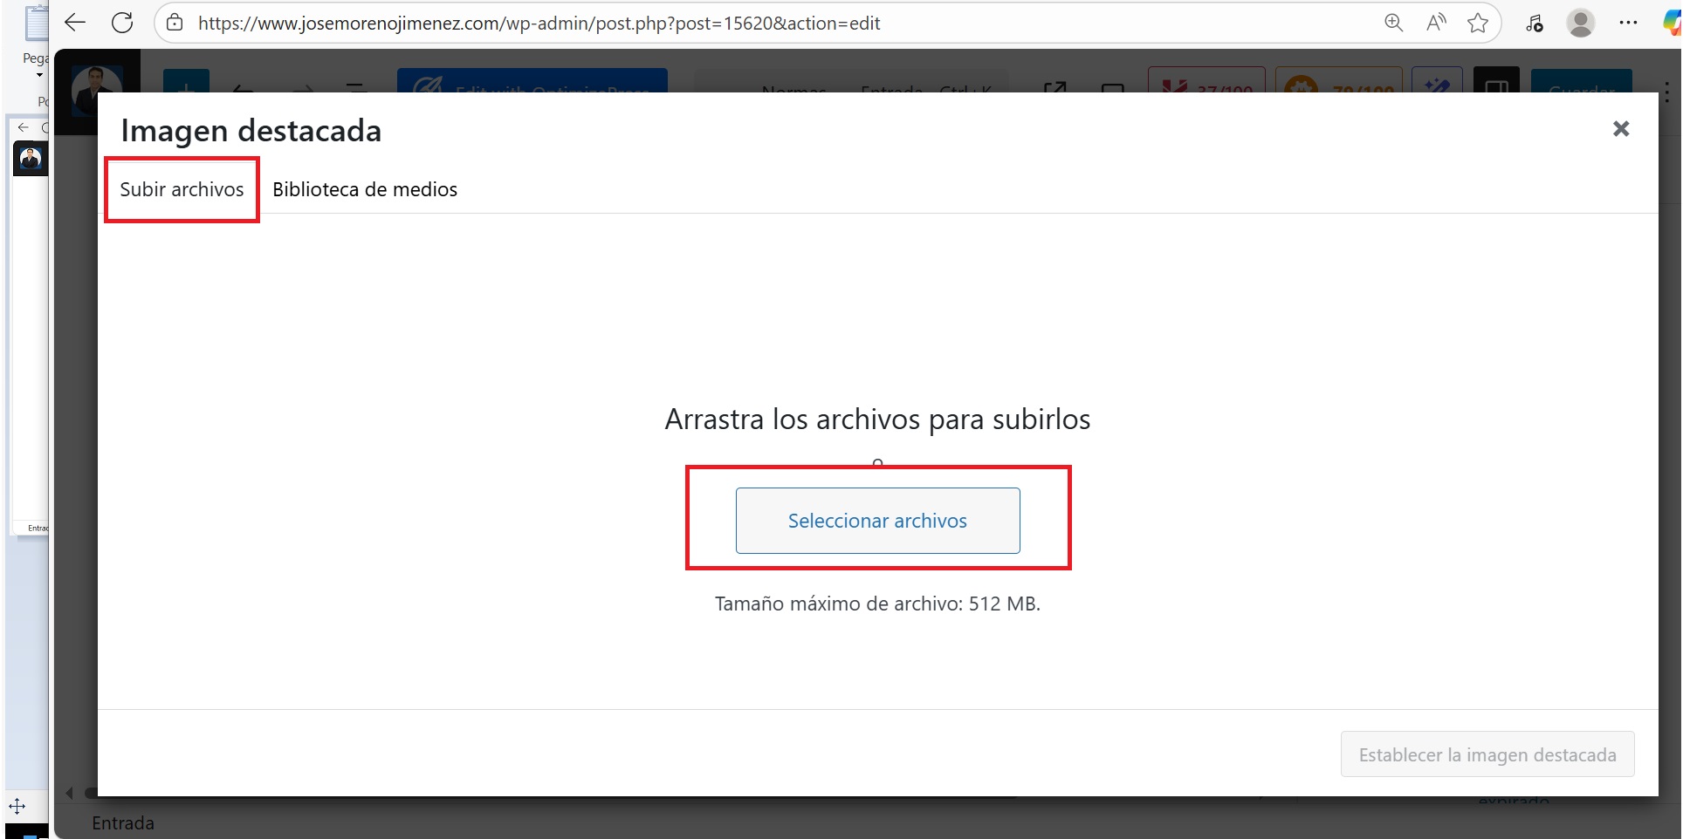Click the horizontal scrollbar left arrow

pos(70,794)
